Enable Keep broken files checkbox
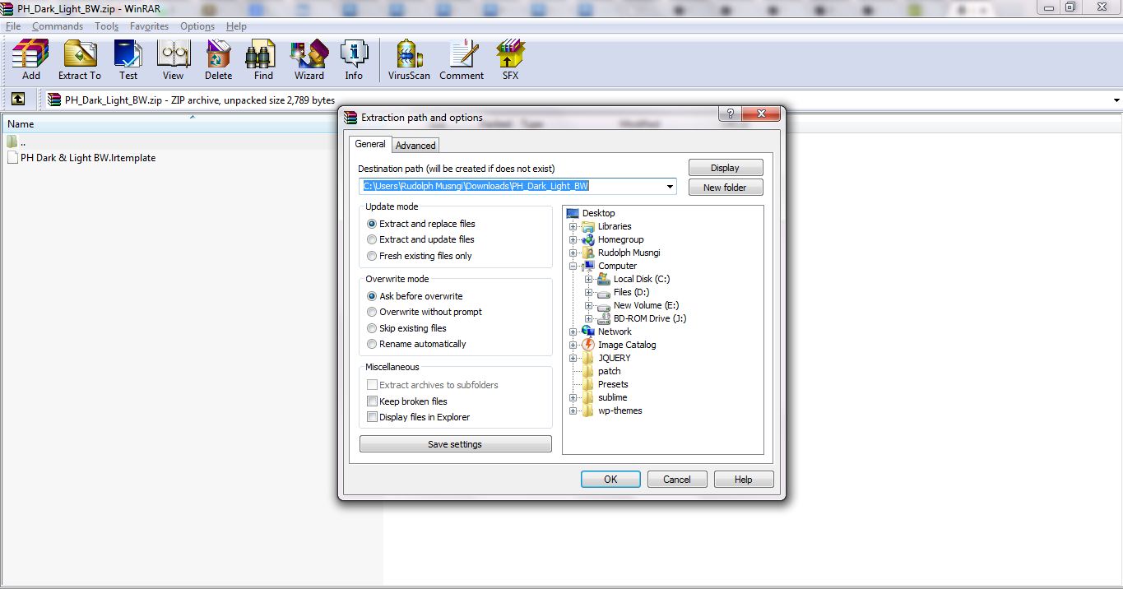 (372, 401)
